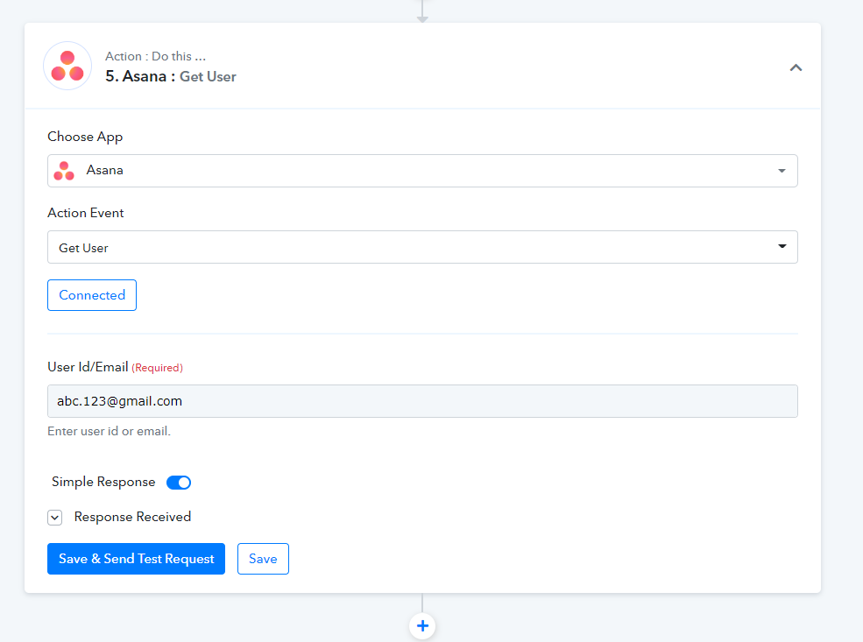
Task: Click the 'Response Received' label text
Action: pyautogui.click(x=132, y=517)
